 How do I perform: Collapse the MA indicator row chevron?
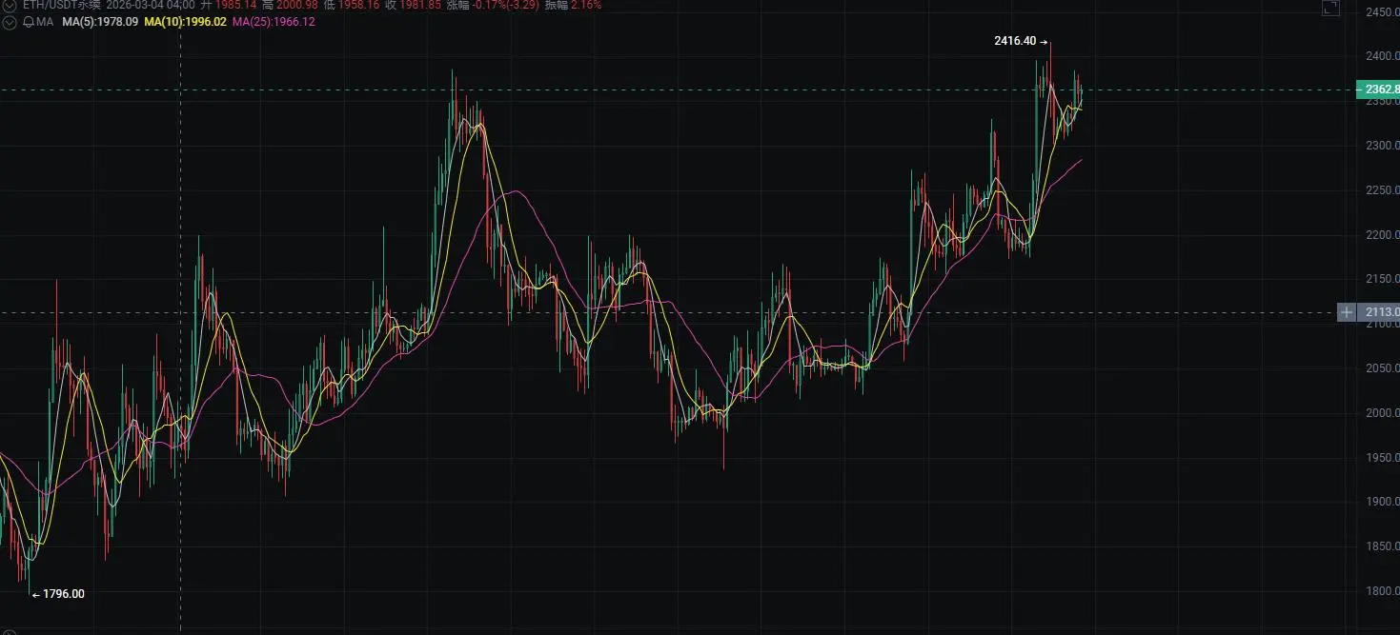9,22
